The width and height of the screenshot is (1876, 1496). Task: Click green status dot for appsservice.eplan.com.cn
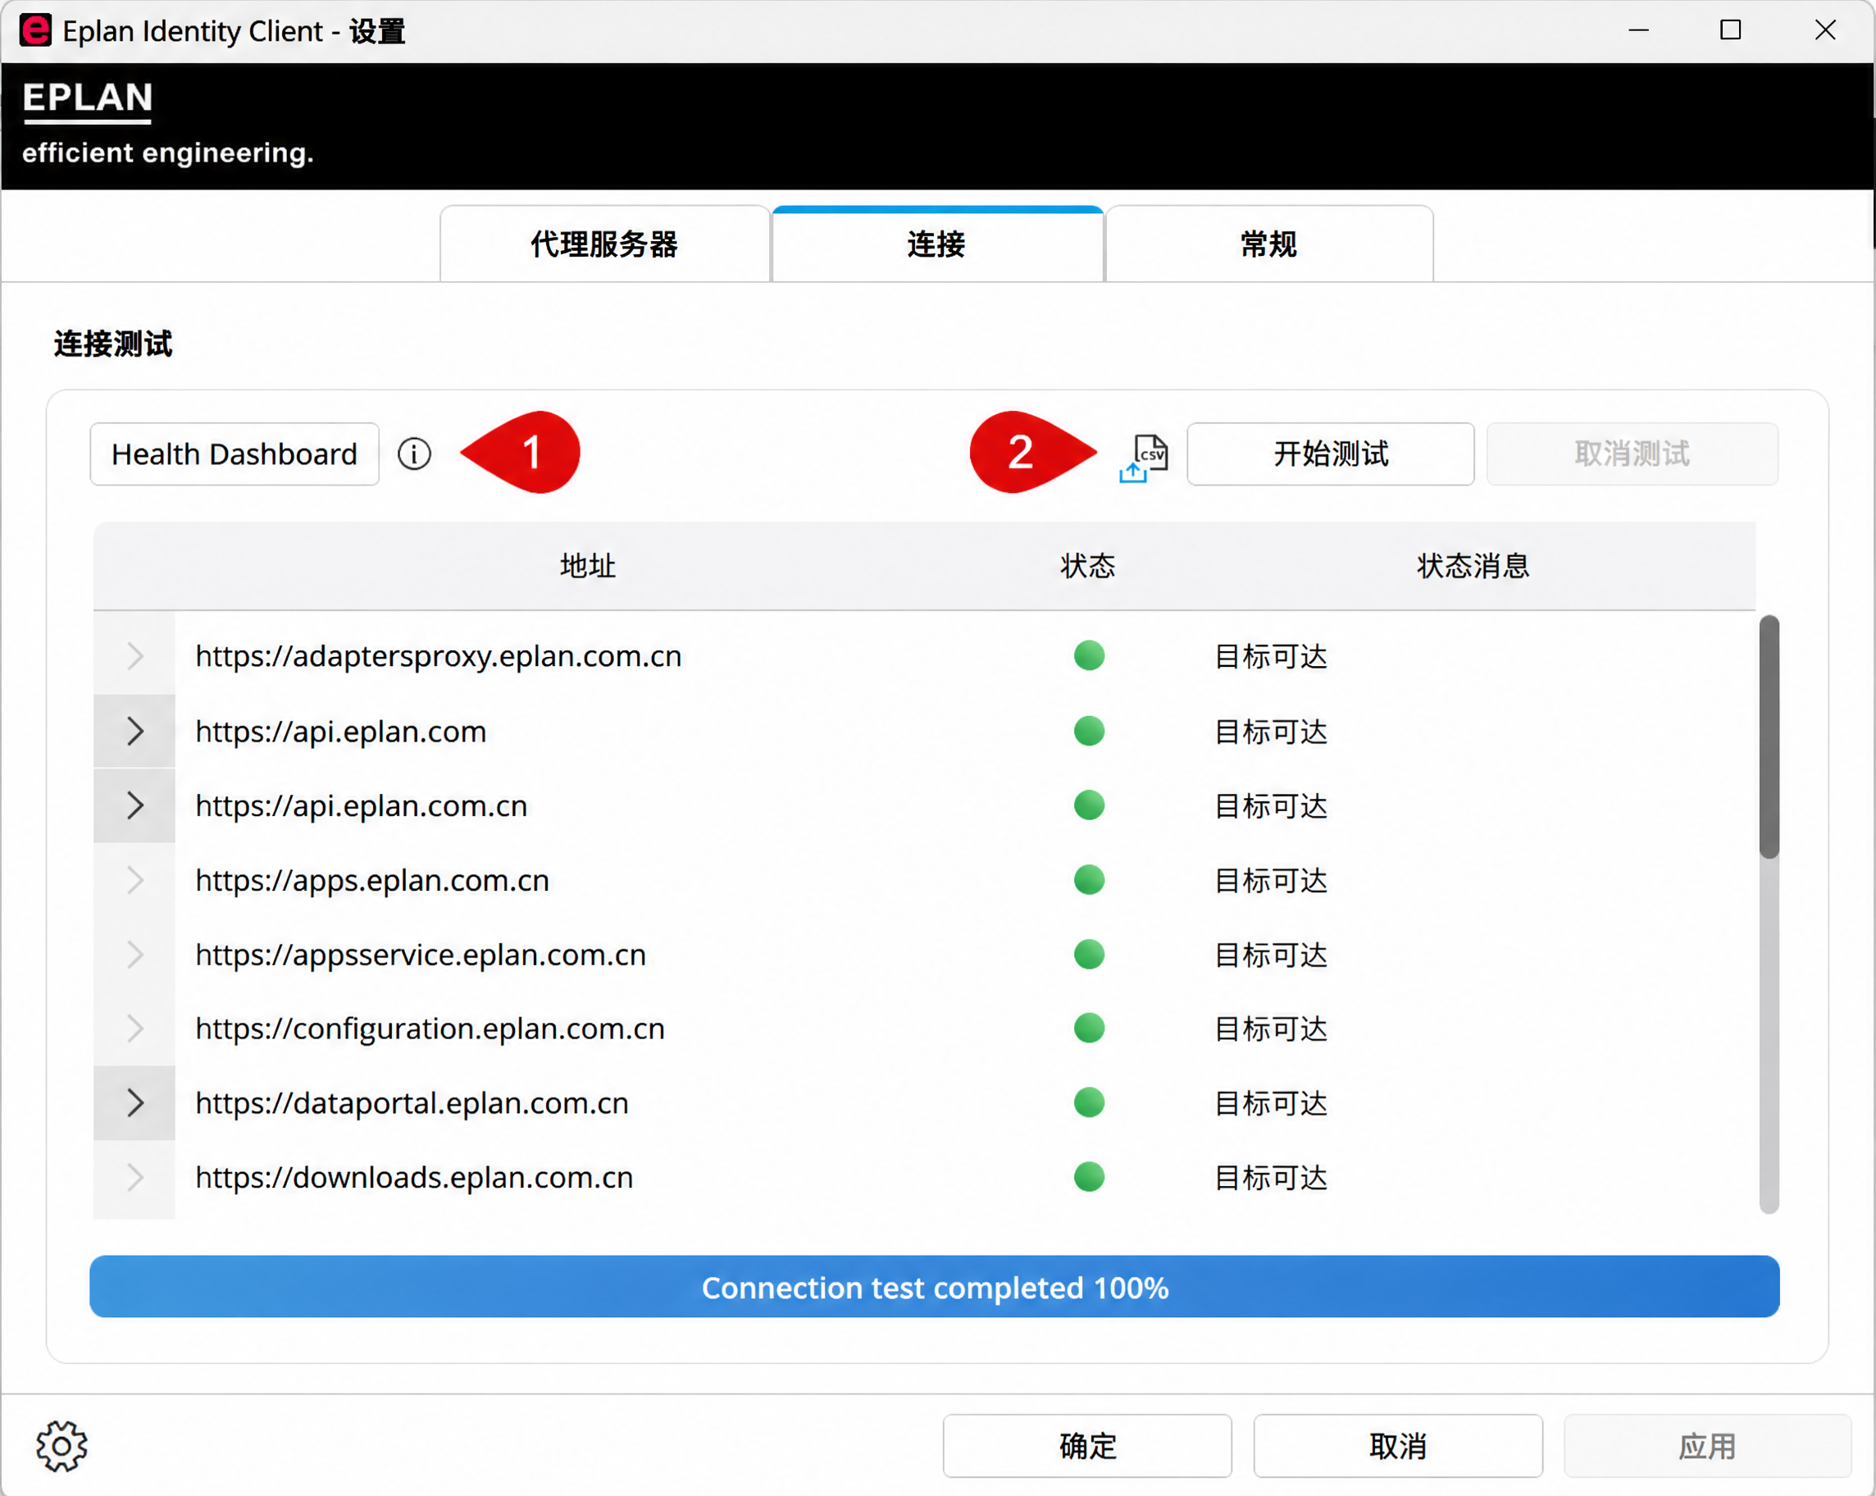click(1089, 955)
